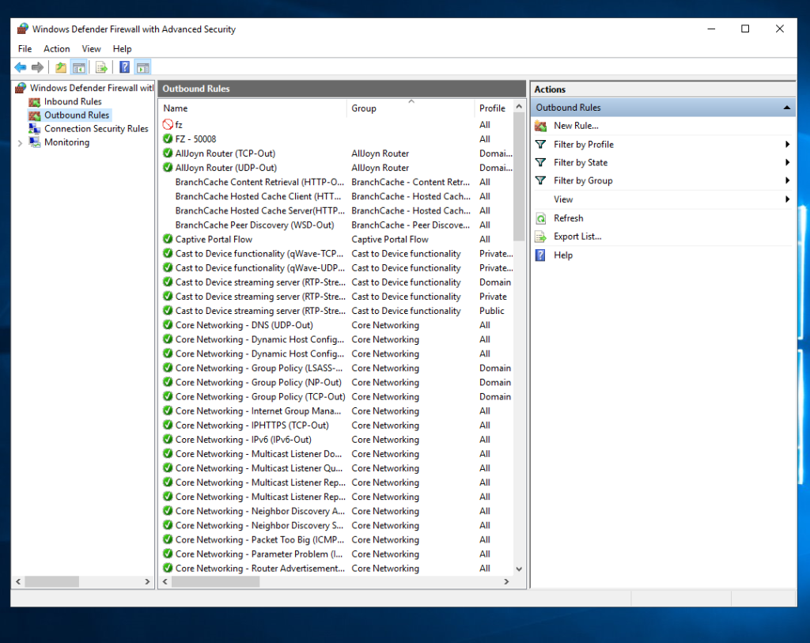810x643 pixels.
Task: Click the green check on Core Networking DNS rule
Action: [167, 325]
